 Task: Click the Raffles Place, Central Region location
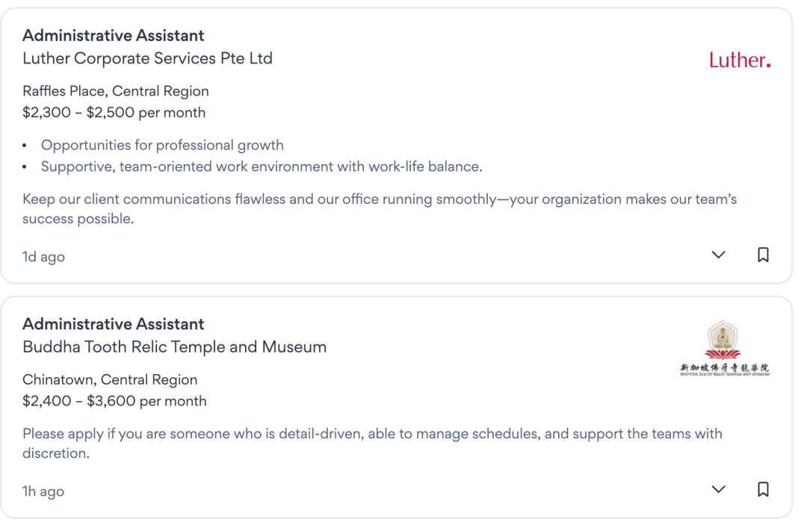(x=116, y=91)
